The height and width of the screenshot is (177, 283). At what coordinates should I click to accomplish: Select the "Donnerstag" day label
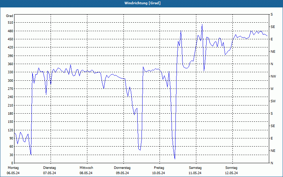click(122, 168)
